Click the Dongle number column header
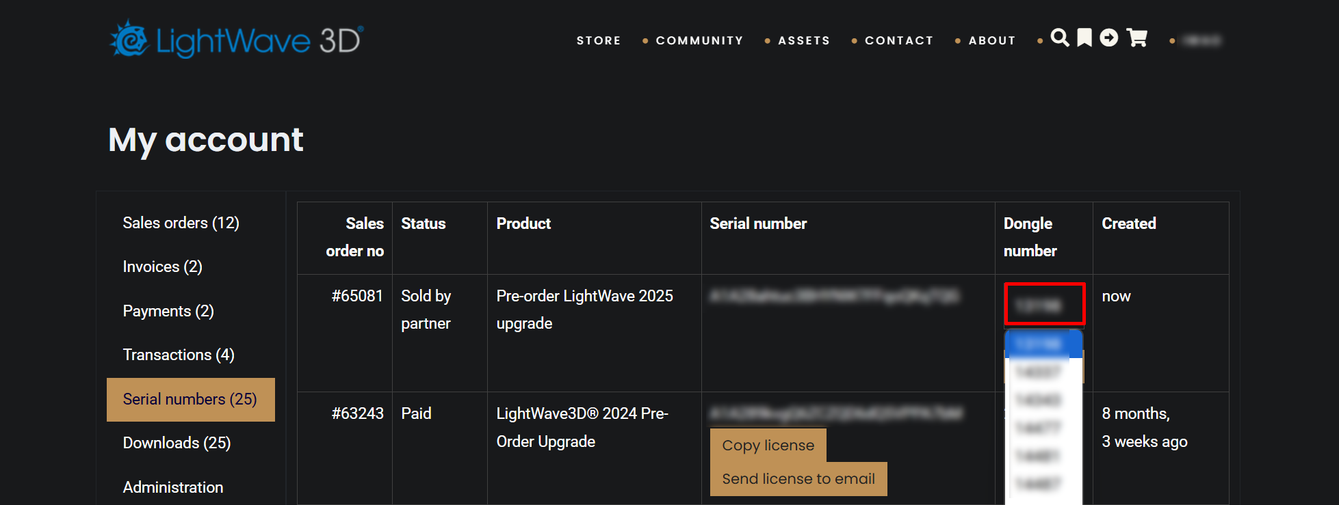1339x505 pixels. click(1030, 237)
